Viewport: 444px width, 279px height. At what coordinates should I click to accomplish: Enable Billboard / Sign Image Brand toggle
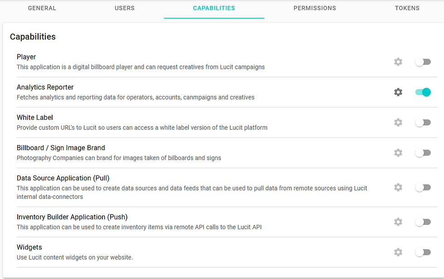pyautogui.click(x=423, y=153)
